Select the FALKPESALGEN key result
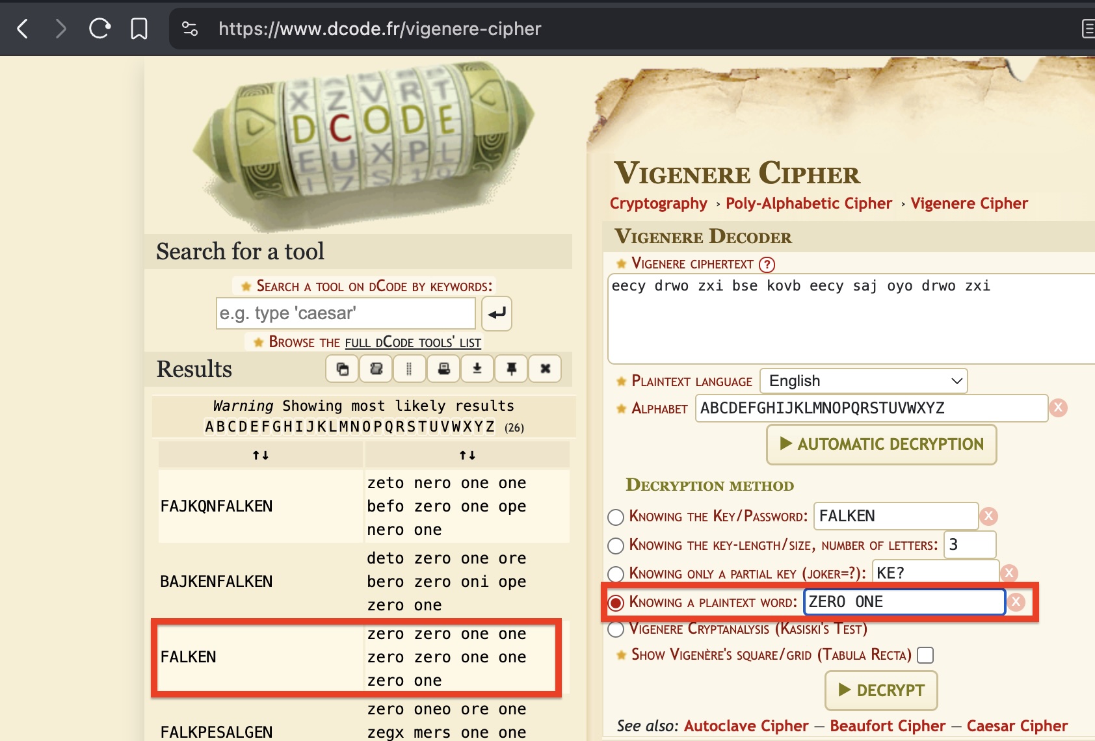1095x741 pixels. coord(217,732)
